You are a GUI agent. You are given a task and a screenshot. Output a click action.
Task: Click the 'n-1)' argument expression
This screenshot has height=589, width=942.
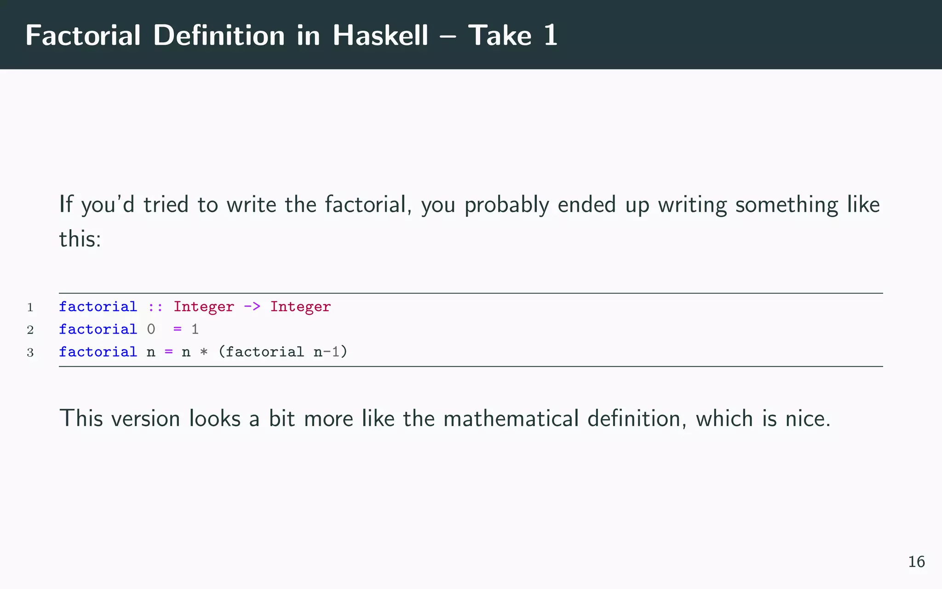331,352
